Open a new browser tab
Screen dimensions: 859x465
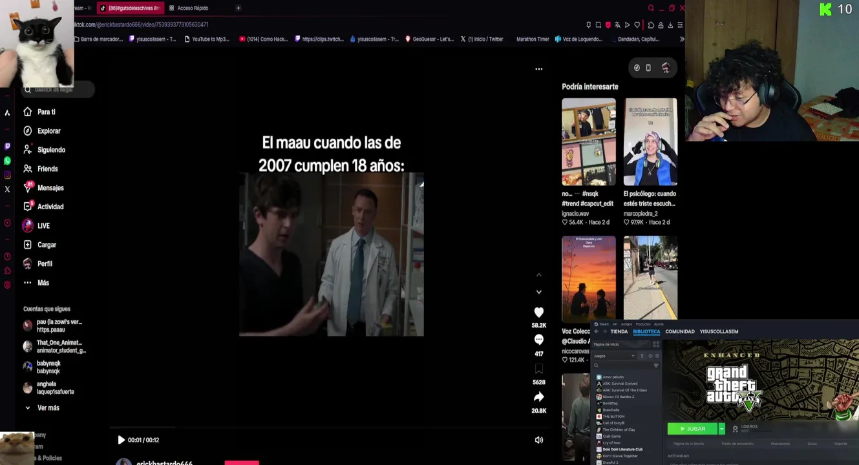[x=238, y=8]
